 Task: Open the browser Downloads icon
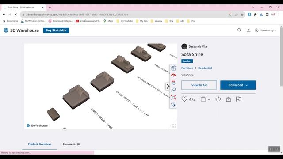261,15
